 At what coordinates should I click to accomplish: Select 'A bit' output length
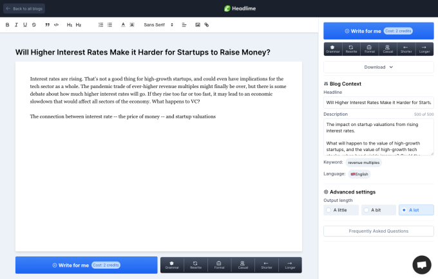tap(378, 210)
